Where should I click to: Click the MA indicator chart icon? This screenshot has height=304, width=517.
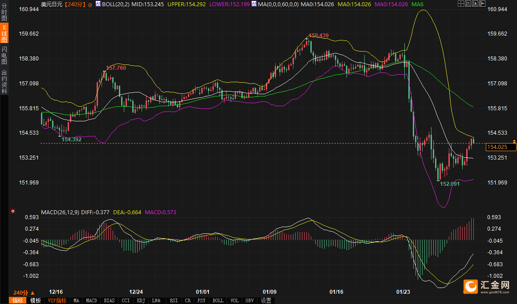tap(253, 4)
